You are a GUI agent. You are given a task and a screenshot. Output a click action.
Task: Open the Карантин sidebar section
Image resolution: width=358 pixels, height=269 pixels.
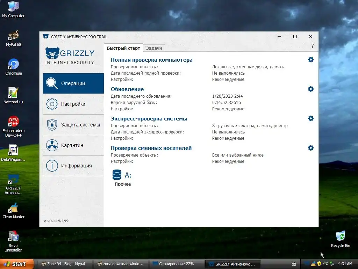(x=73, y=145)
